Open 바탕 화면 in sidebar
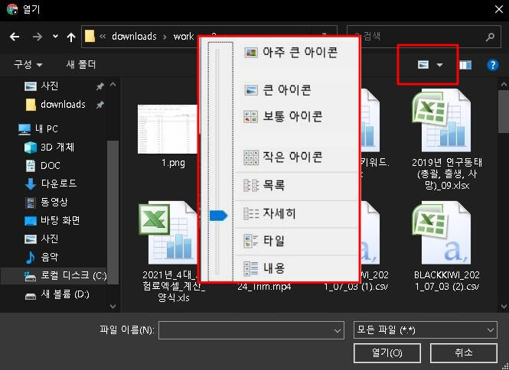509x370 pixels. coord(52,220)
